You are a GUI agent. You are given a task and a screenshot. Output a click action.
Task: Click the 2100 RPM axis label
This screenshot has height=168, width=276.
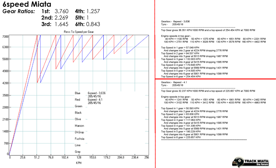coord(5,119)
